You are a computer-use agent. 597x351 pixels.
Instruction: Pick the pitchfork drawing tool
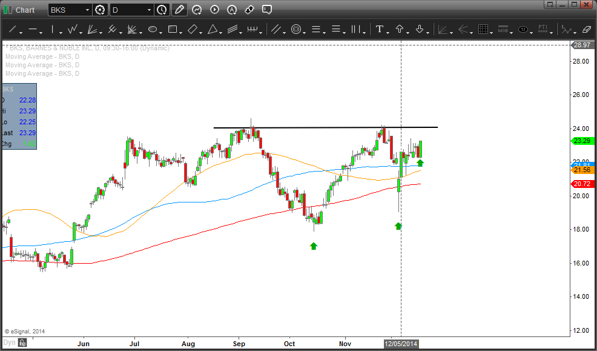pos(113,29)
